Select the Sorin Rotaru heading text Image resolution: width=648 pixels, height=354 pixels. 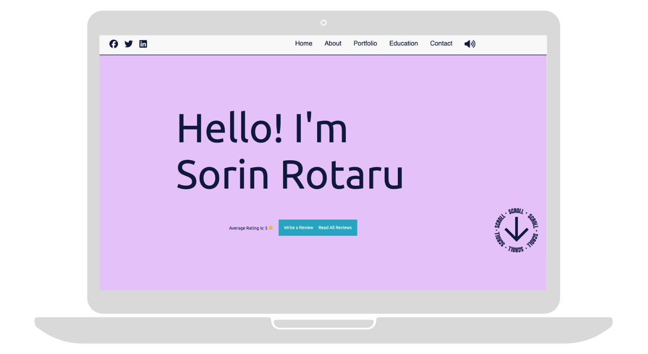288,175
